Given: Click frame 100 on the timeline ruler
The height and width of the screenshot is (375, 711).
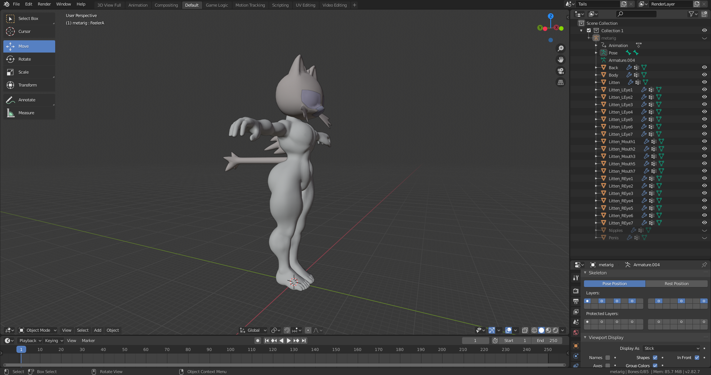Looking at the screenshot, I should coord(230,349).
